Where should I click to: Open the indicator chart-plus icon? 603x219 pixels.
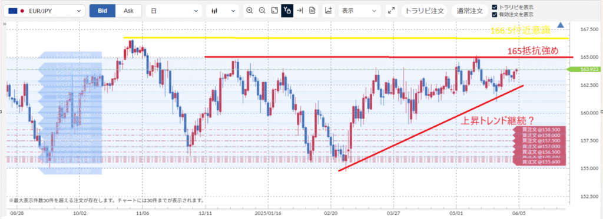click(x=329, y=11)
